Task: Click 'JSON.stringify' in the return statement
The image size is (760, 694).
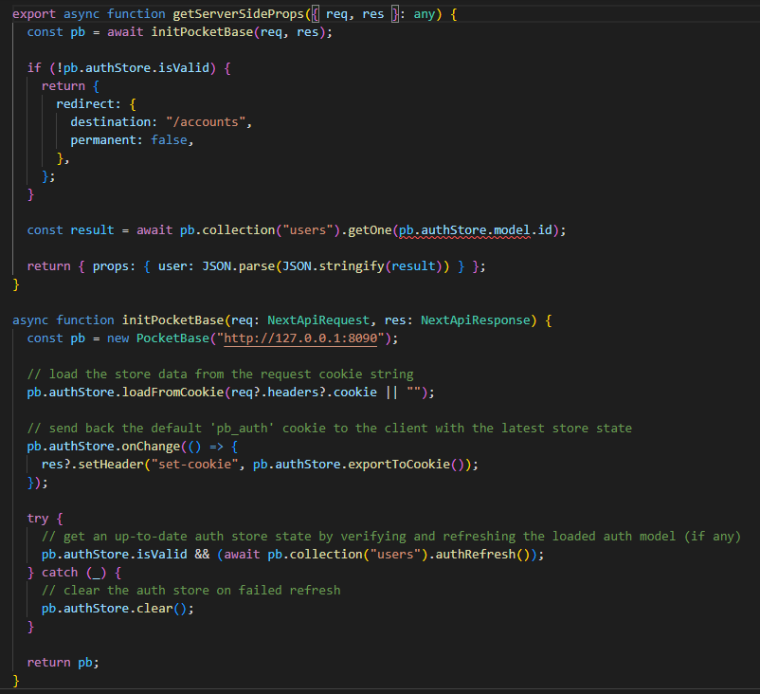Action: click(334, 265)
